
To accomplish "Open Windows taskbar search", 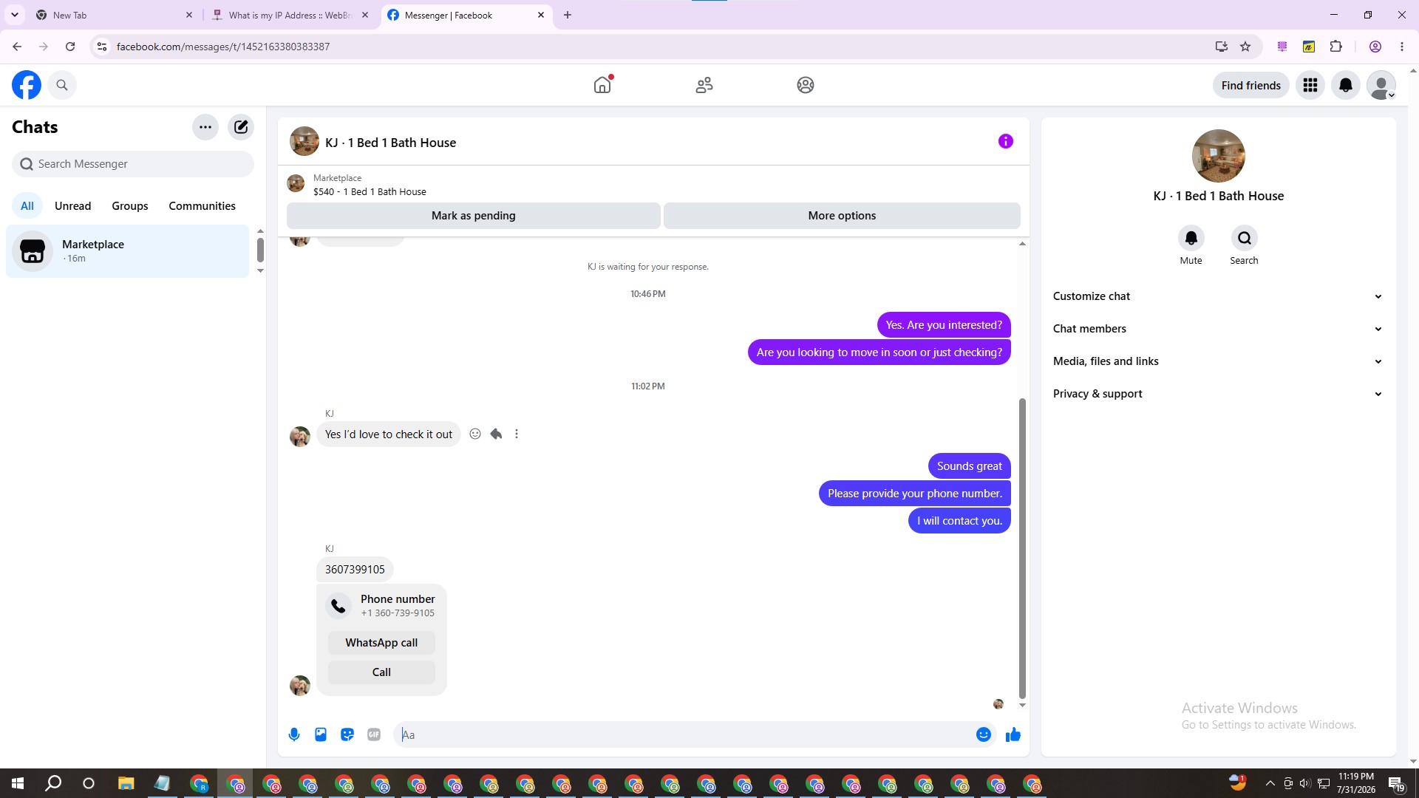I will point(53,783).
